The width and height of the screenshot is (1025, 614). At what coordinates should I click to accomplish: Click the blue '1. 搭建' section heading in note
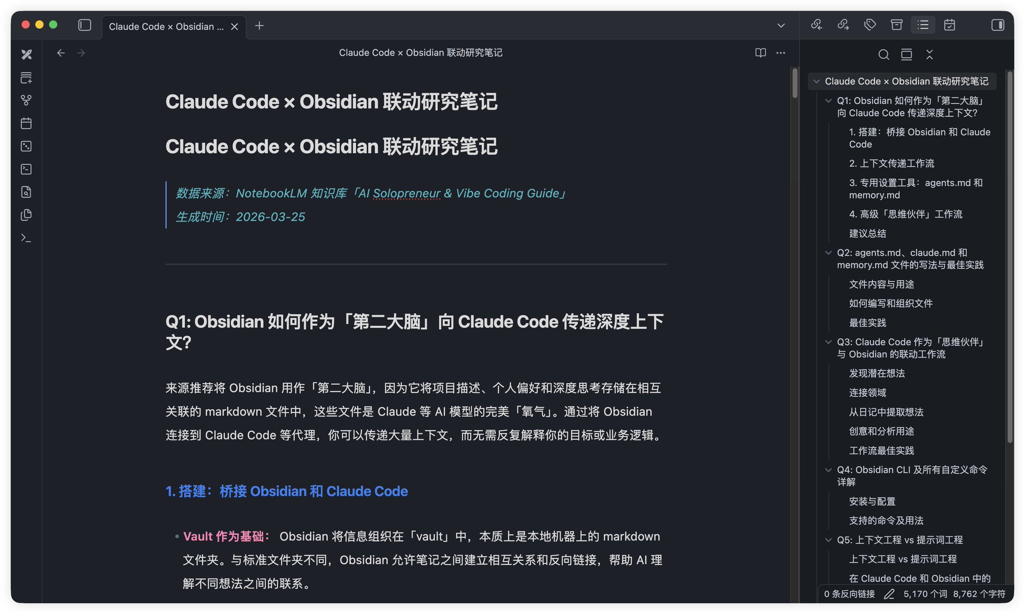pos(287,491)
